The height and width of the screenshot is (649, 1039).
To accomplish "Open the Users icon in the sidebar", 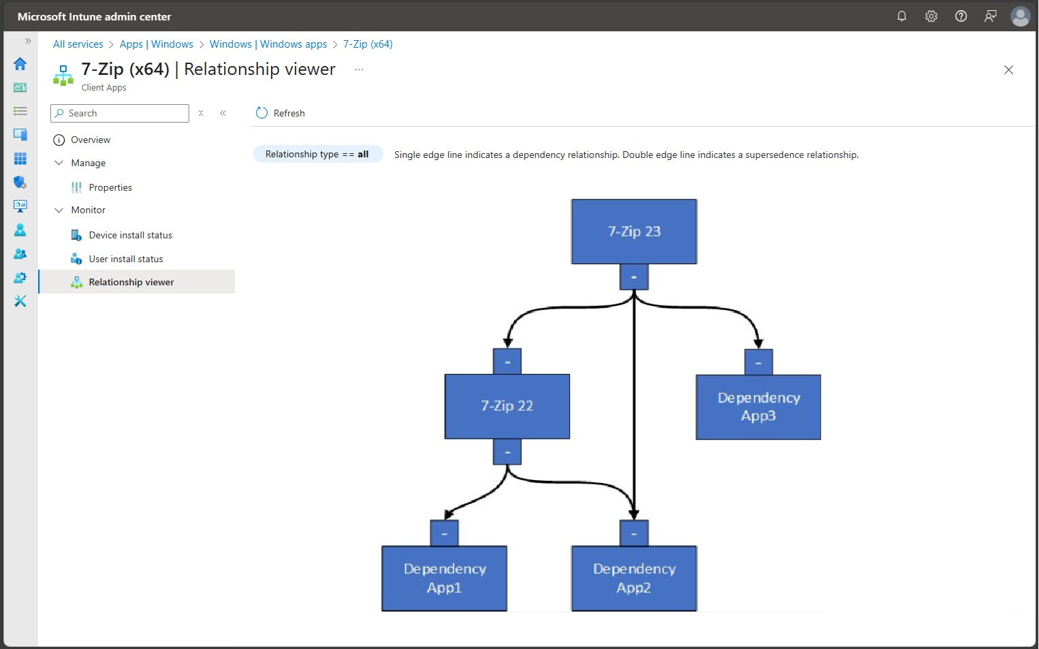I will pyautogui.click(x=20, y=229).
